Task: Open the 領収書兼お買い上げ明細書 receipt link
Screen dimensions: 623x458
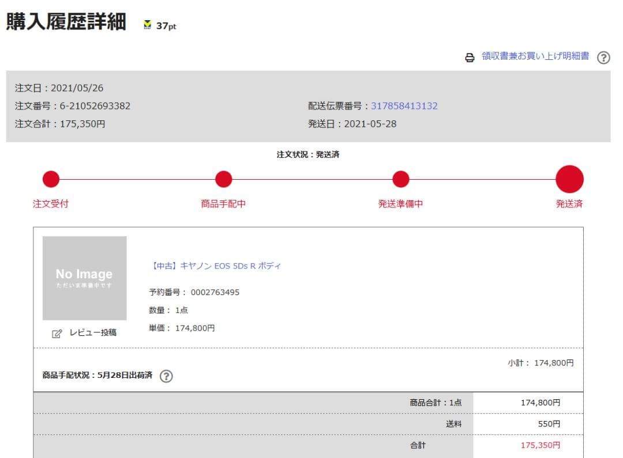Action: point(534,58)
